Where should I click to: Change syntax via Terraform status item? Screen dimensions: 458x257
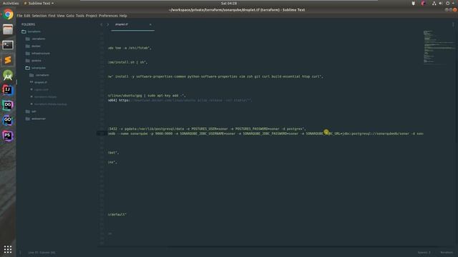447,252
